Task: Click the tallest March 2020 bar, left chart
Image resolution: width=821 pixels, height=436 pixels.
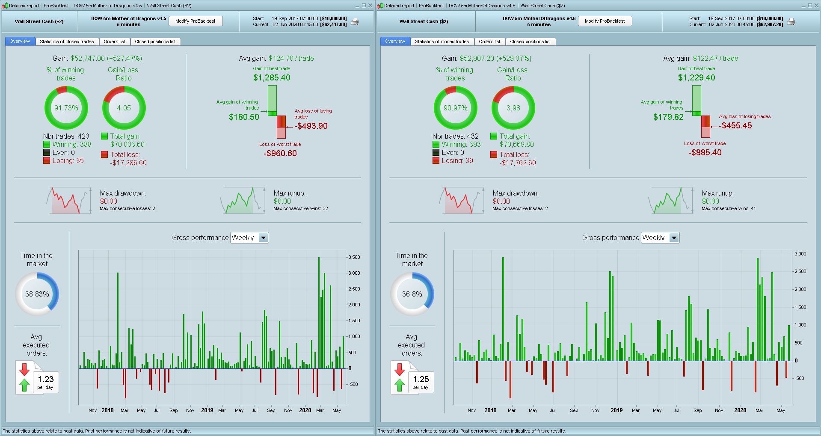Action: click(319, 313)
